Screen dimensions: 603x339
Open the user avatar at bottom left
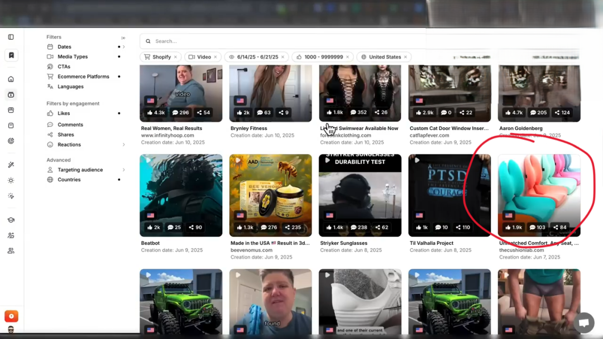point(11,330)
